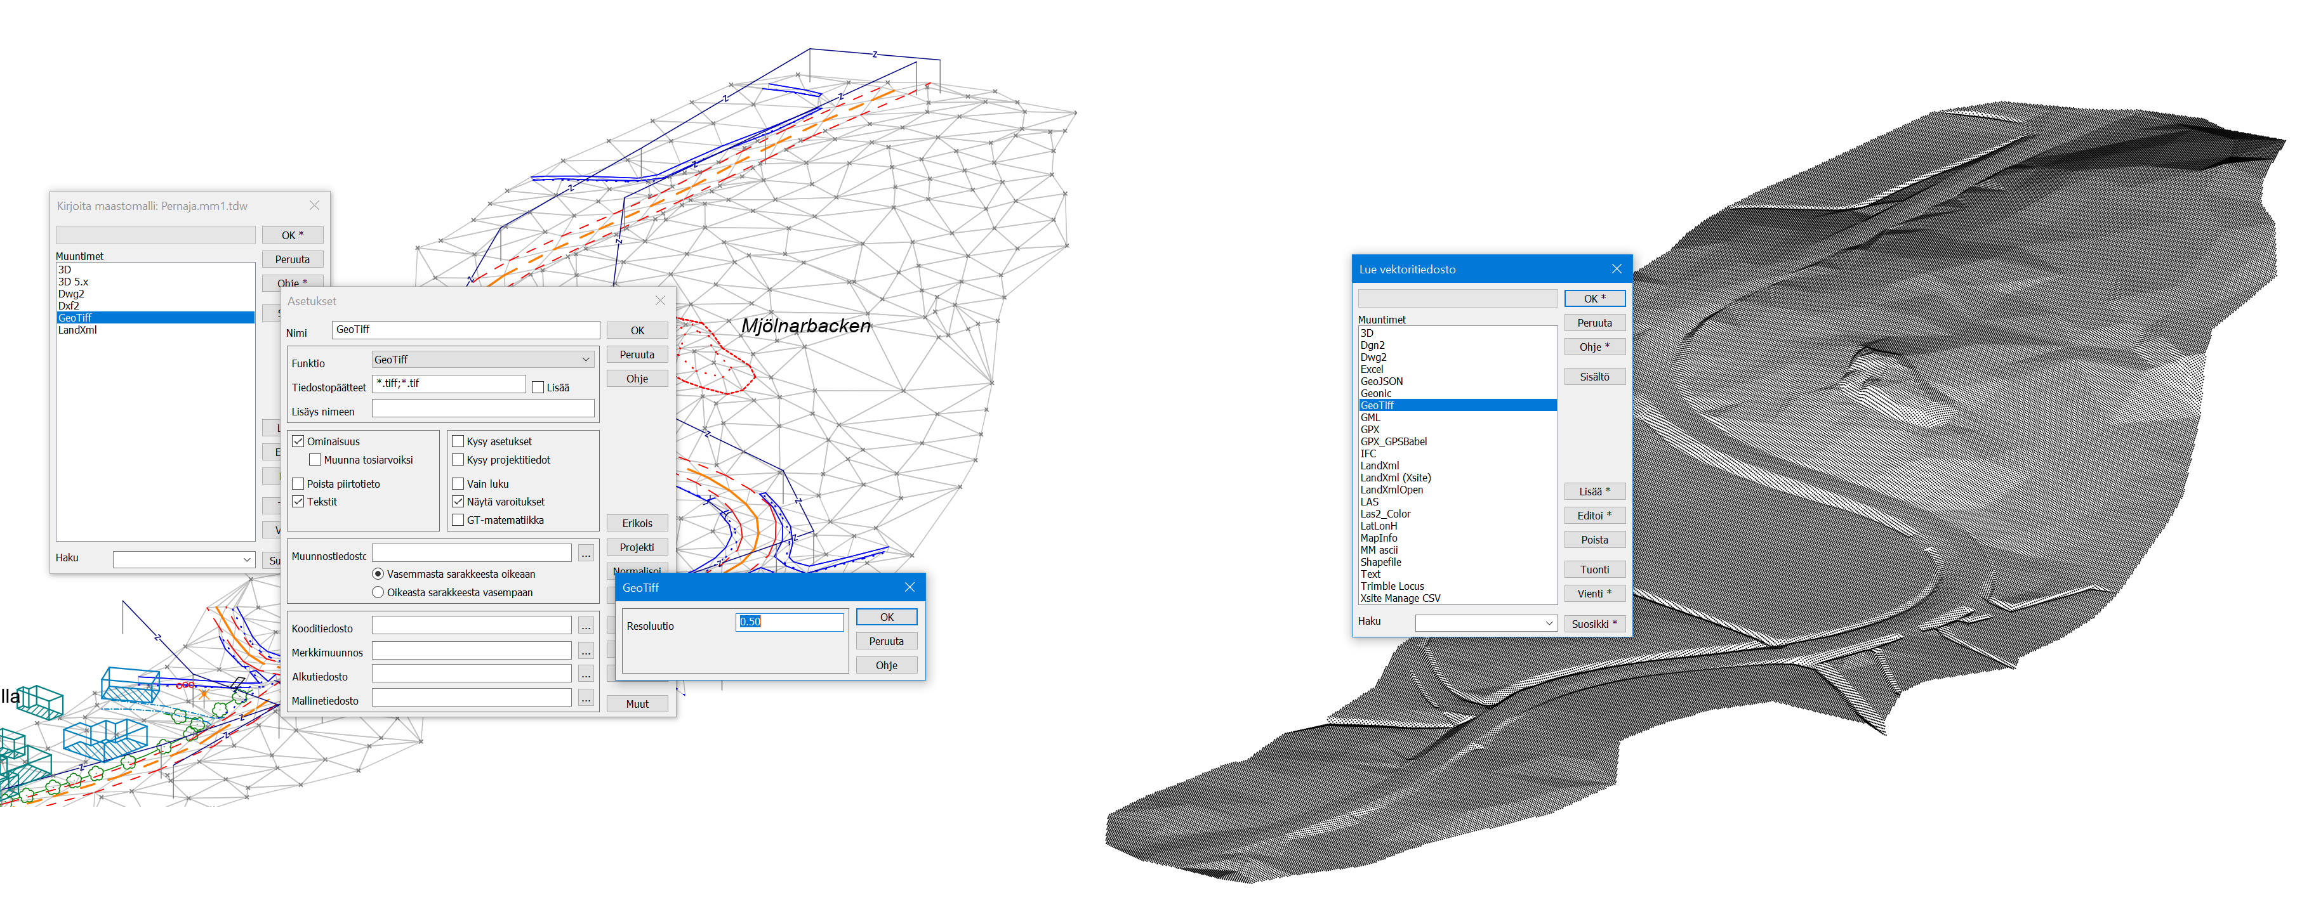This screenshot has height=919, width=2309.
Task: Click the Sisältö button
Action: tap(1594, 377)
